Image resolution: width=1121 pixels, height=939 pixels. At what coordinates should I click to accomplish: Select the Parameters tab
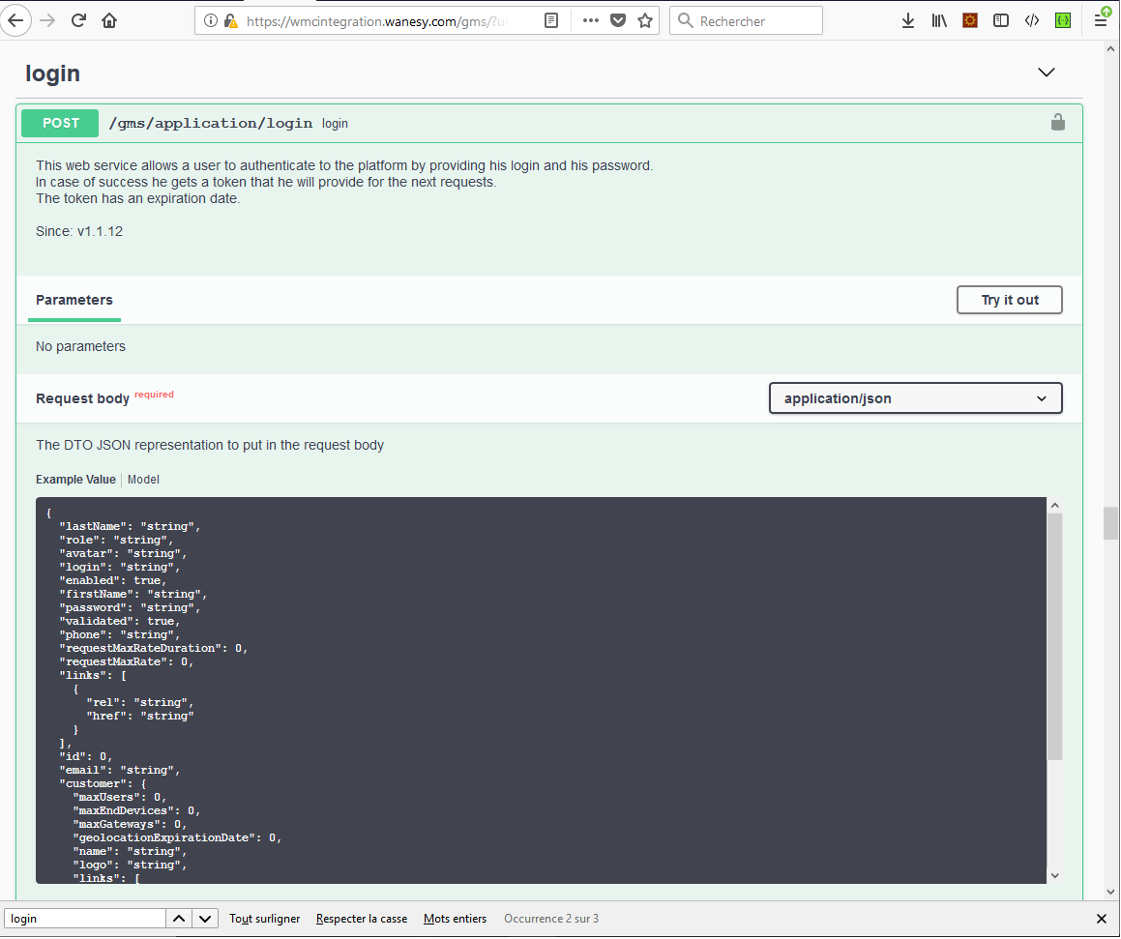tap(74, 300)
